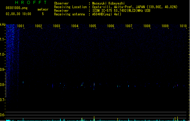
Task: Click time marker 1009
Action: click(165, 26)
